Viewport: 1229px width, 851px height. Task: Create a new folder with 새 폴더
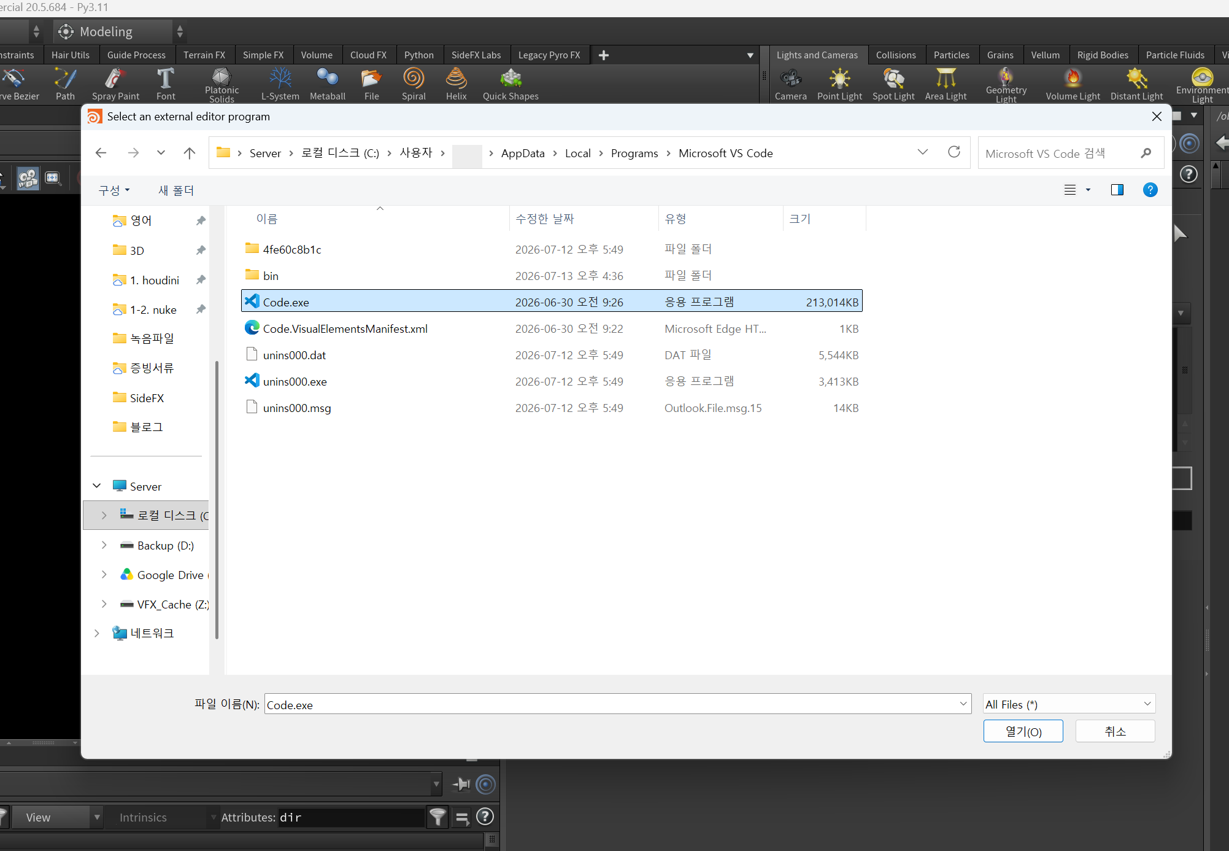click(x=176, y=190)
